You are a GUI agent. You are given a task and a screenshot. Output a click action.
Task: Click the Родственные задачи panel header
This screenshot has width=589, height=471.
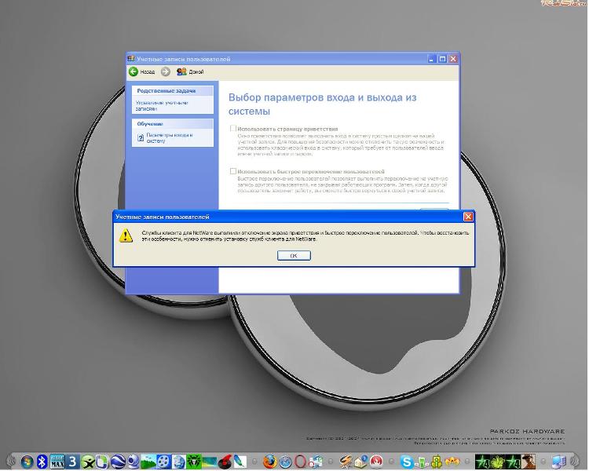tap(173, 91)
